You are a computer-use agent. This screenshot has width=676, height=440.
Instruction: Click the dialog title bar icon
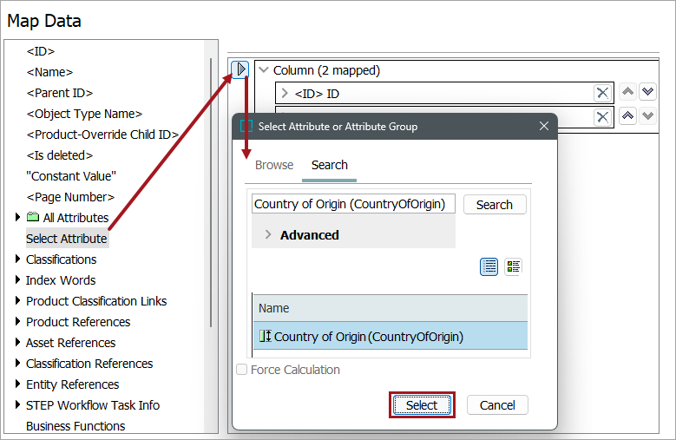click(246, 126)
